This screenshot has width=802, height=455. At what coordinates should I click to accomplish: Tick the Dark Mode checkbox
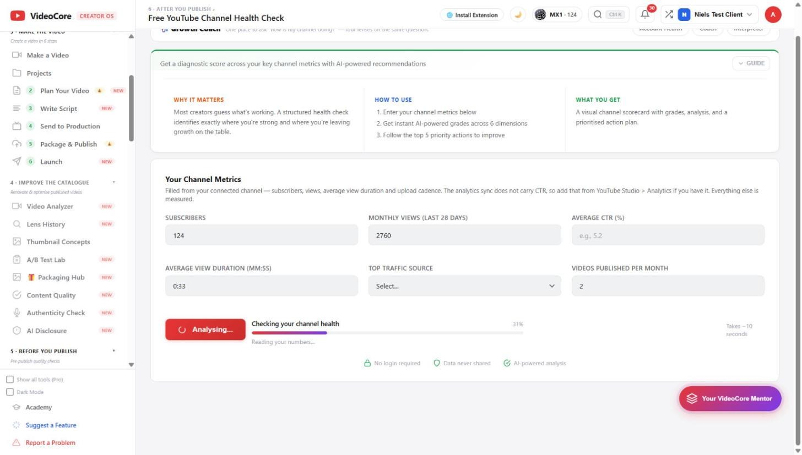click(10, 392)
